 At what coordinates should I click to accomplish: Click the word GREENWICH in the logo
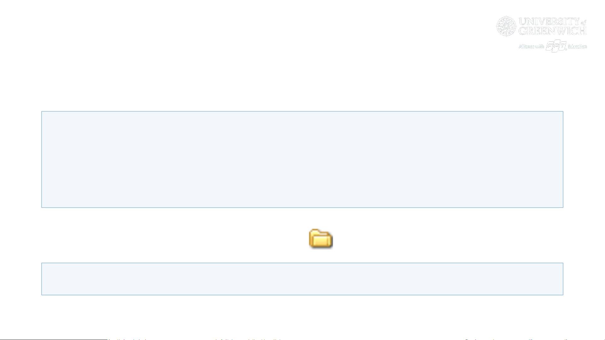[x=552, y=31]
